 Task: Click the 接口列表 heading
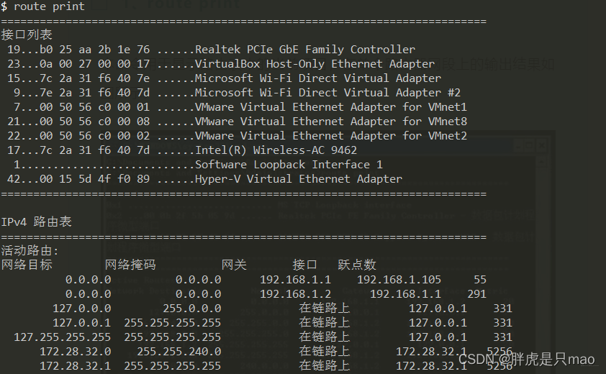tap(27, 35)
